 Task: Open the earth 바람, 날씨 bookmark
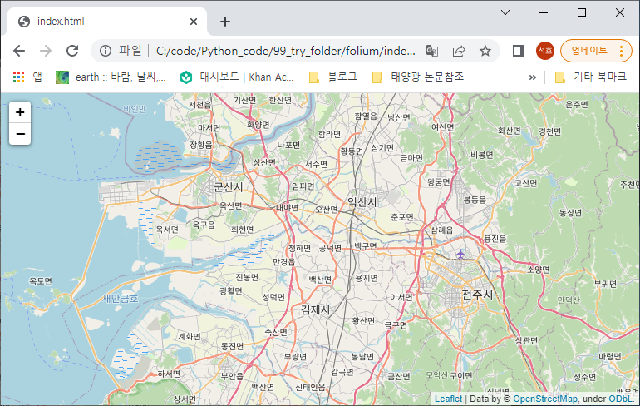(111, 77)
